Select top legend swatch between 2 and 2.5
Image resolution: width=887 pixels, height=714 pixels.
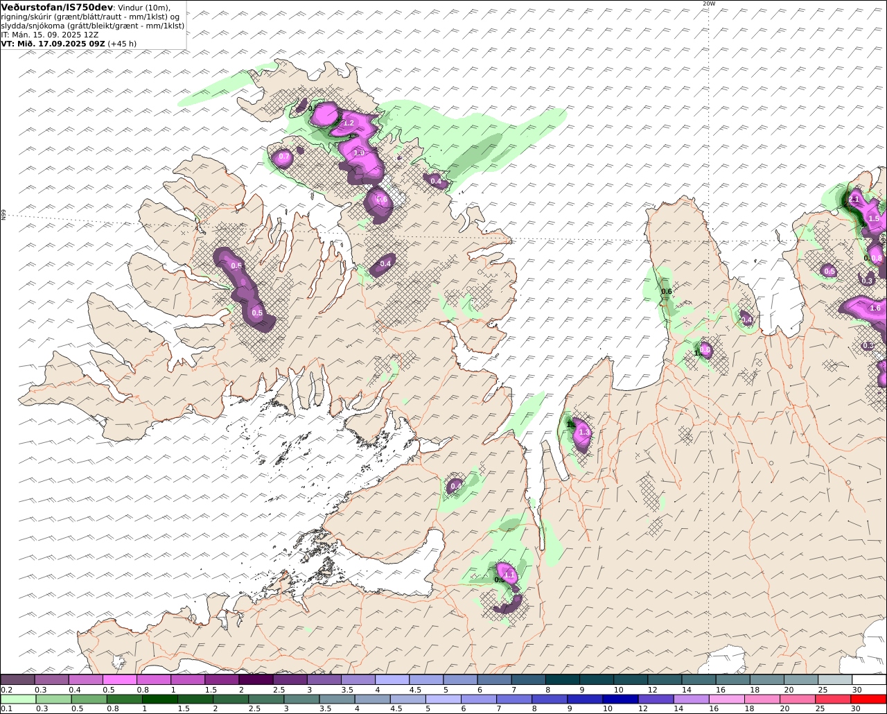256,679
